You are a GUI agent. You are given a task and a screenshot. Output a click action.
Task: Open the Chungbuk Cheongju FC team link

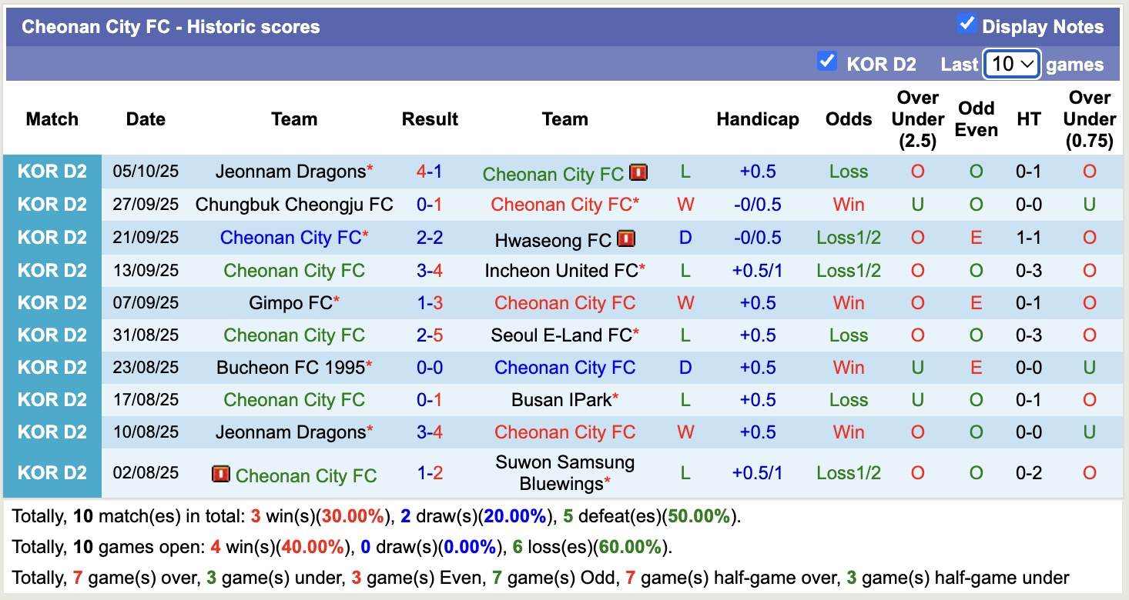[x=294, y=205]
